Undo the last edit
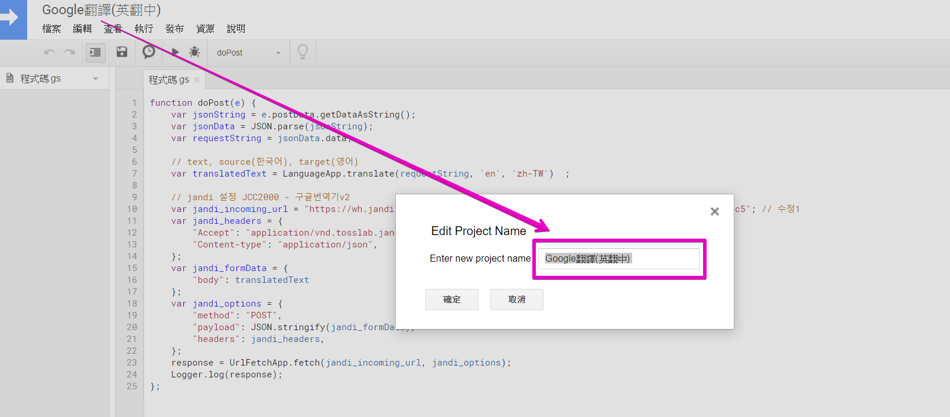Screen dimensions: 950x417 coord(50,53)
